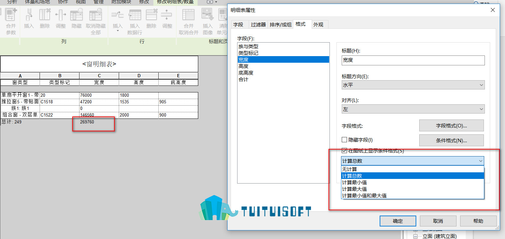Untick 在图纸上显示条件格式(S) checkbox
The width and height of the screenshot is (505, 239).
coord(344,151)
